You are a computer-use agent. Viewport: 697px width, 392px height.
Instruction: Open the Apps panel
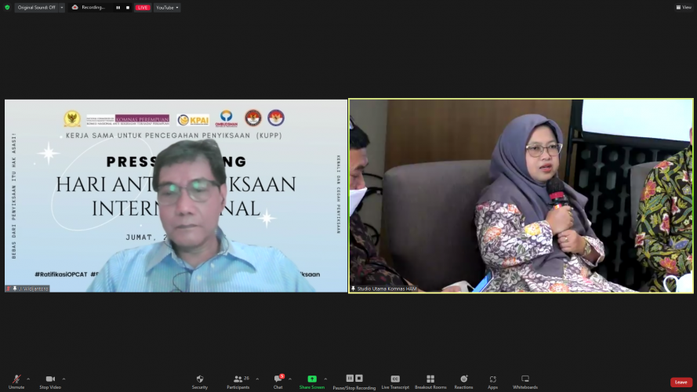tap(492, 379)
